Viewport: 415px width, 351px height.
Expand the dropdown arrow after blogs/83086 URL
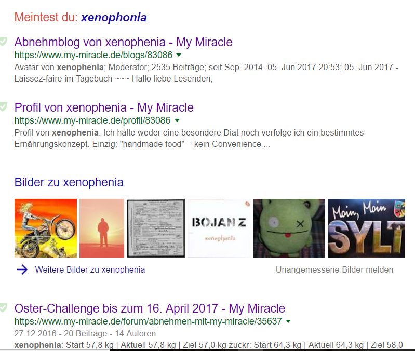coord(179,55)
